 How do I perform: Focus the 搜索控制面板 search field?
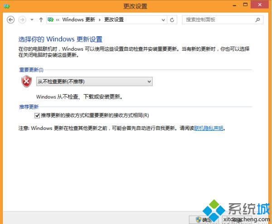click(x=223, y=20)
